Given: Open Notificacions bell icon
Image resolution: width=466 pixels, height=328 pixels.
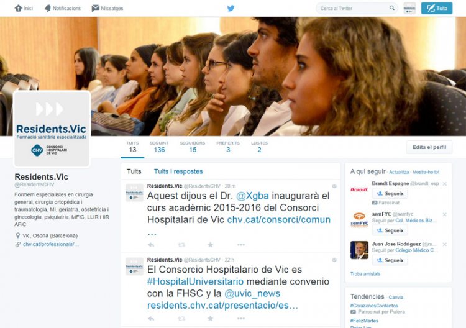Looking at the screenshot, I should coord(48,8).
